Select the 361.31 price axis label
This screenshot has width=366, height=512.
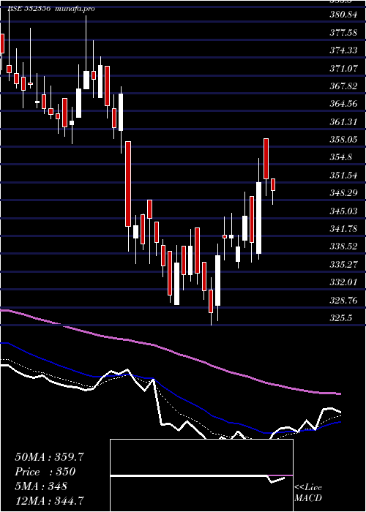[x=343, y=122]
